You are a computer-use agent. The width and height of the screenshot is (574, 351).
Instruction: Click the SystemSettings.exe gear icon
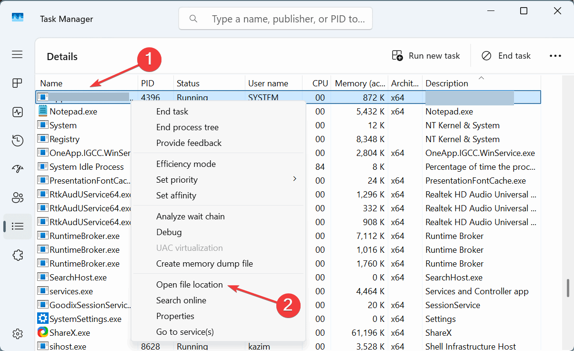point(43,319)
